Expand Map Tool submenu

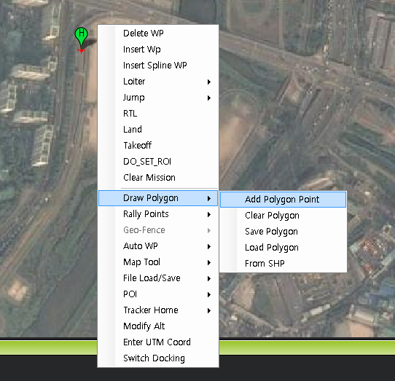tap(158, 262)
